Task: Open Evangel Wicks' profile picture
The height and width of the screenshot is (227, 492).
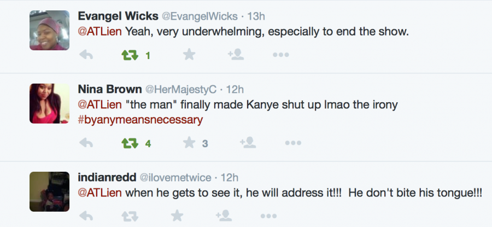Action: pyautogui.click(x=49, y=30)
